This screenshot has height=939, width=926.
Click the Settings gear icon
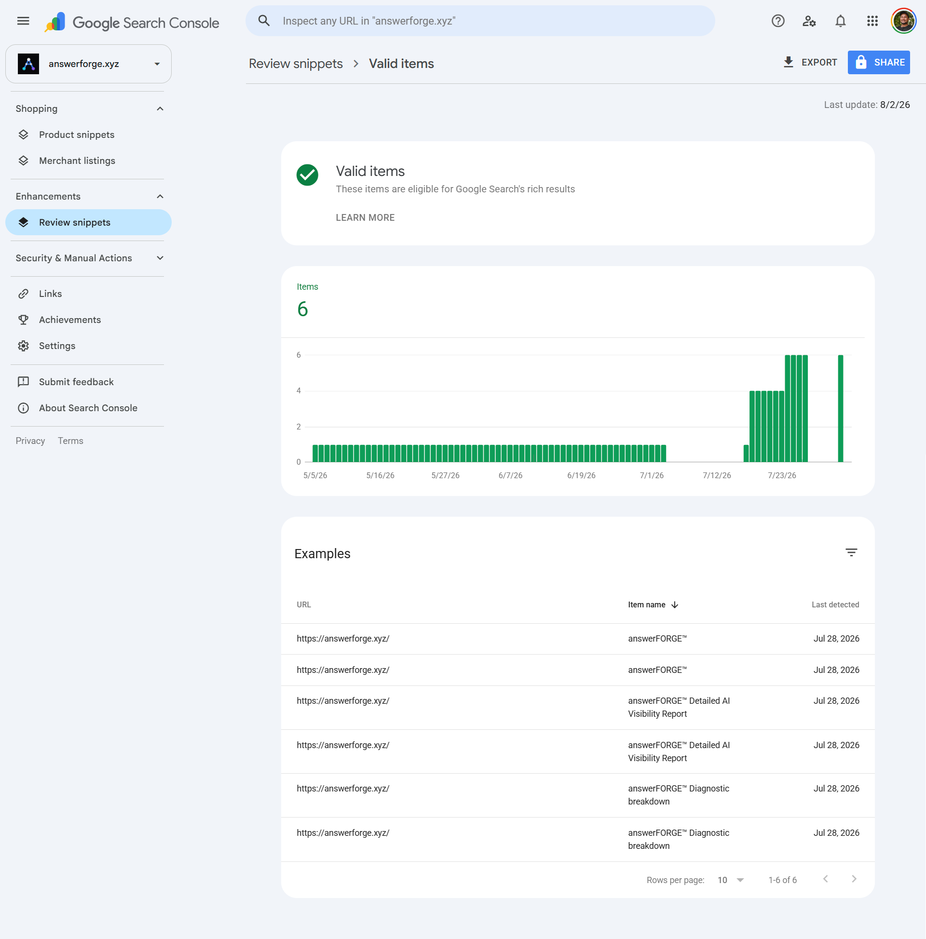click(x=23, y=346)
